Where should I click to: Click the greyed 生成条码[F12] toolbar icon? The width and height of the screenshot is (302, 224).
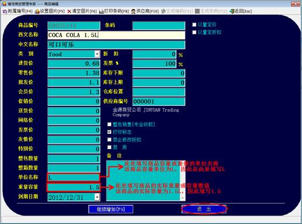[x=197, y=12]
